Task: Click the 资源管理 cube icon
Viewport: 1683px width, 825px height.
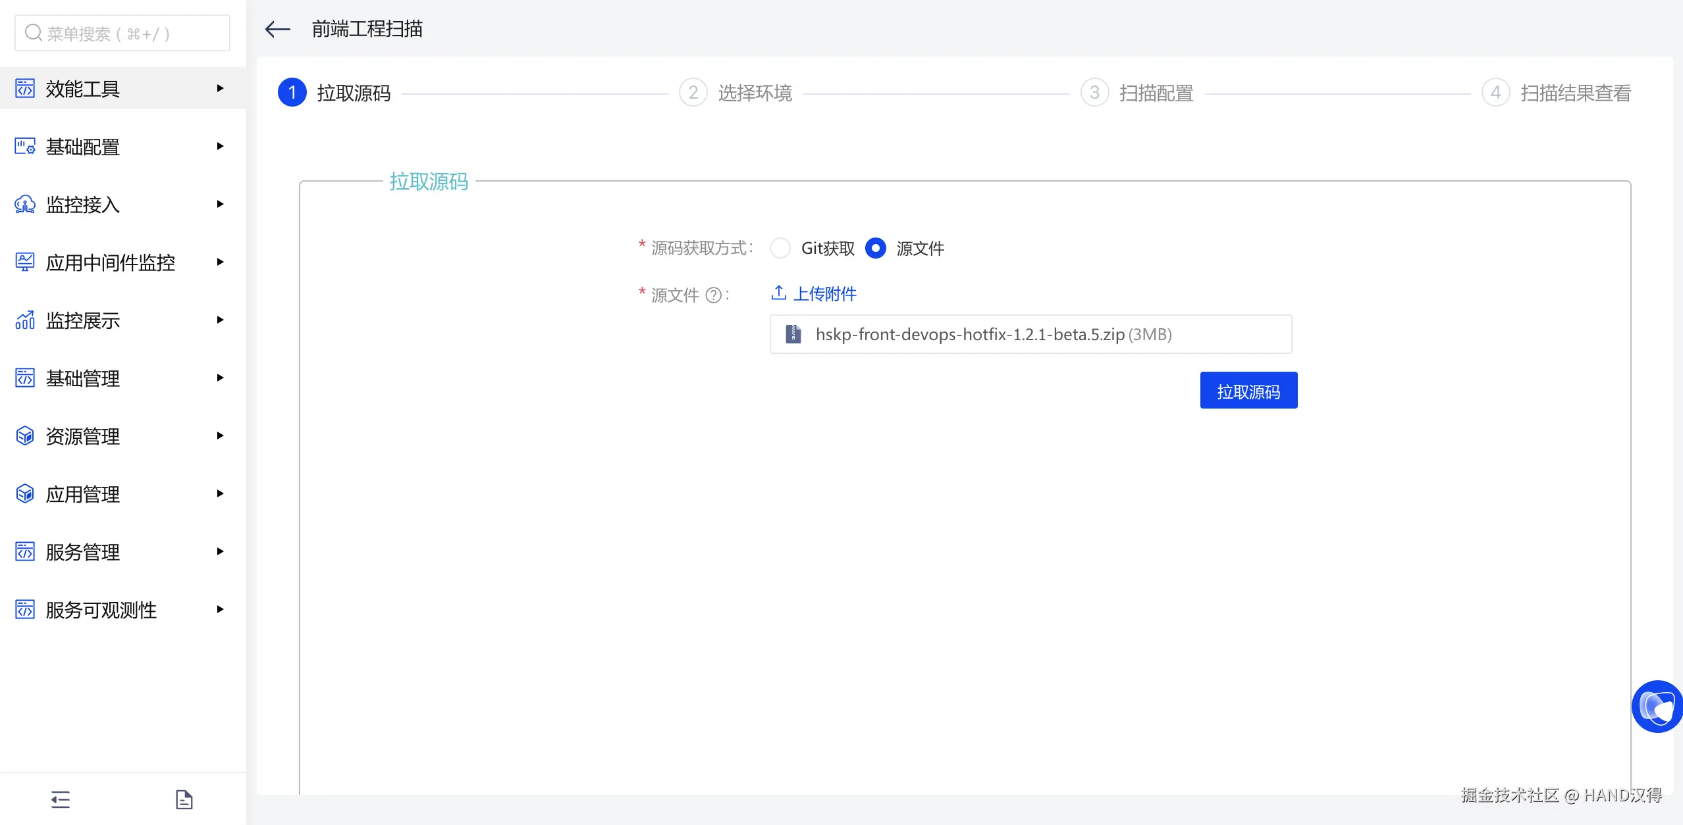Action: 25,436
